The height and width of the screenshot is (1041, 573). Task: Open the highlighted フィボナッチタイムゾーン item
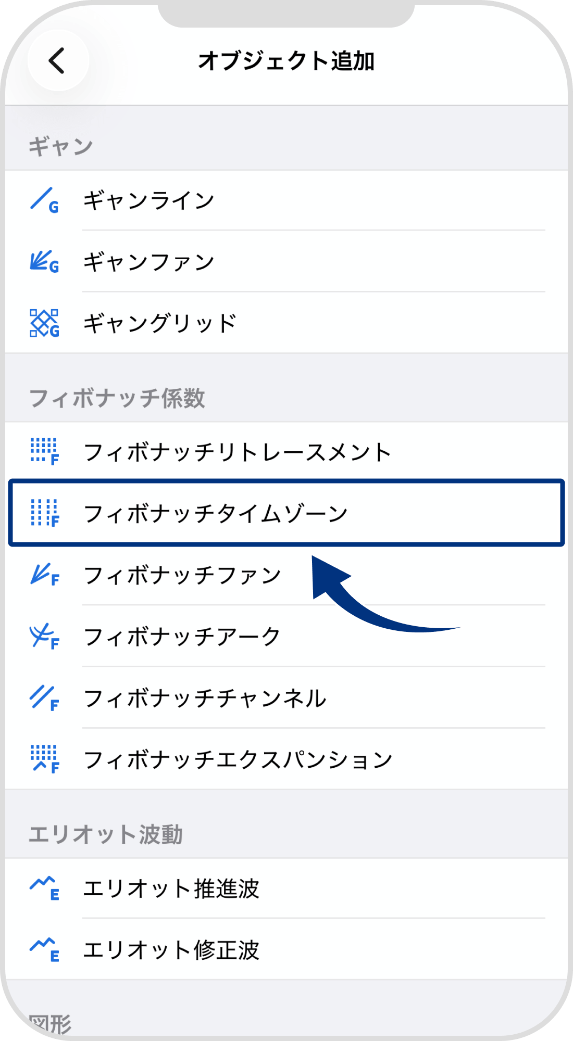point(286,514)
